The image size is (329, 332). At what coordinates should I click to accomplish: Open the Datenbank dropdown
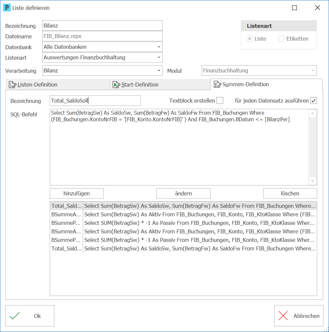coord(159,47)
